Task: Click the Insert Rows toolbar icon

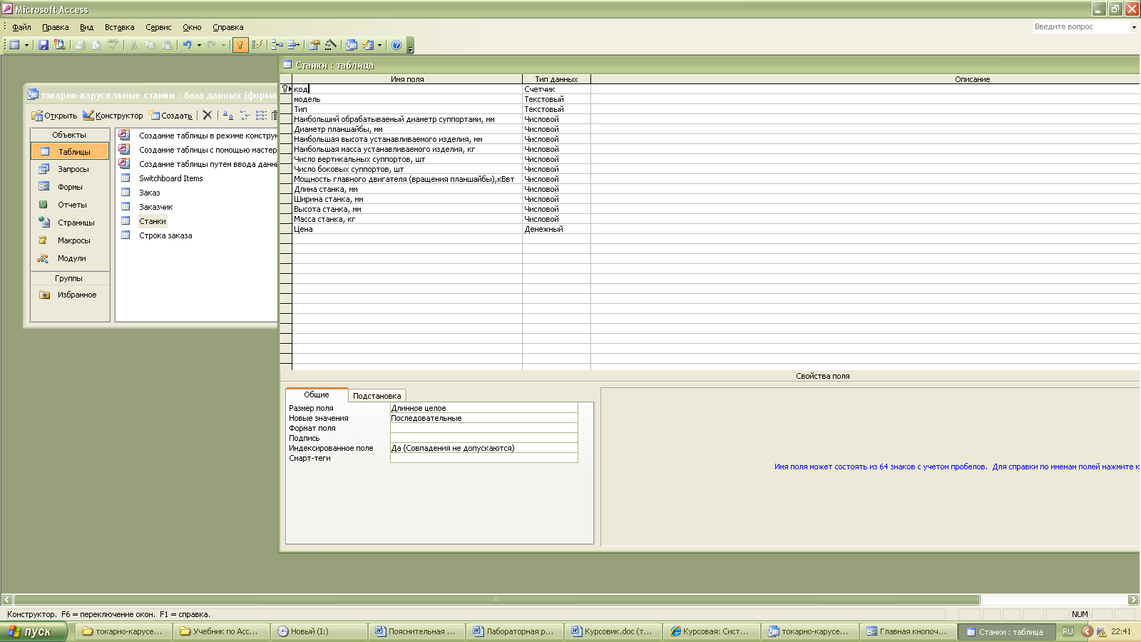Action: pos(277,45)
